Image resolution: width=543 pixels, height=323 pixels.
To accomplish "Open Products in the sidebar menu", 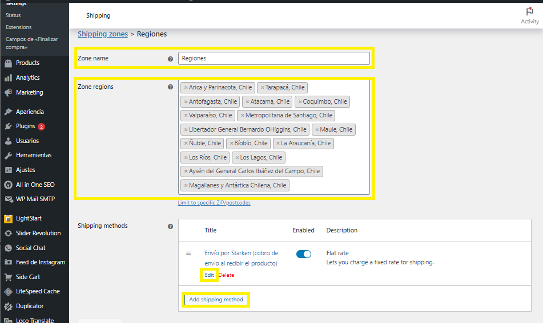I will tap(27, 63).
